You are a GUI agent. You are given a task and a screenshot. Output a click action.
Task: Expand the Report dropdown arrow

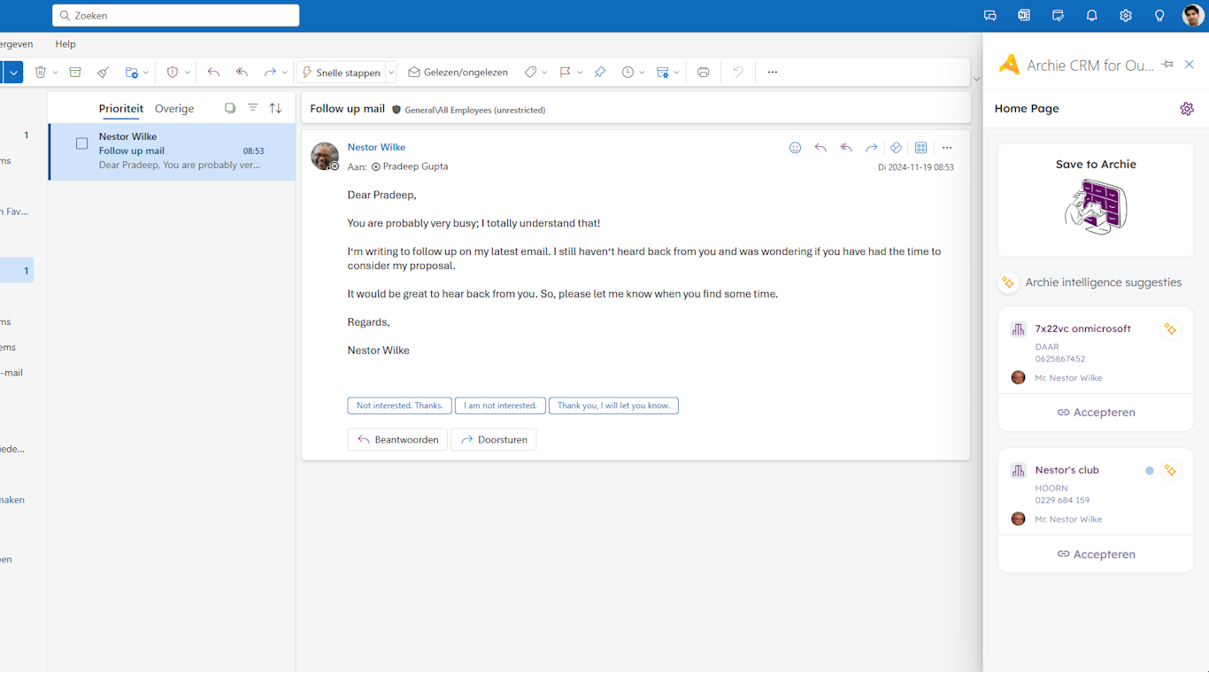(187, 73)
